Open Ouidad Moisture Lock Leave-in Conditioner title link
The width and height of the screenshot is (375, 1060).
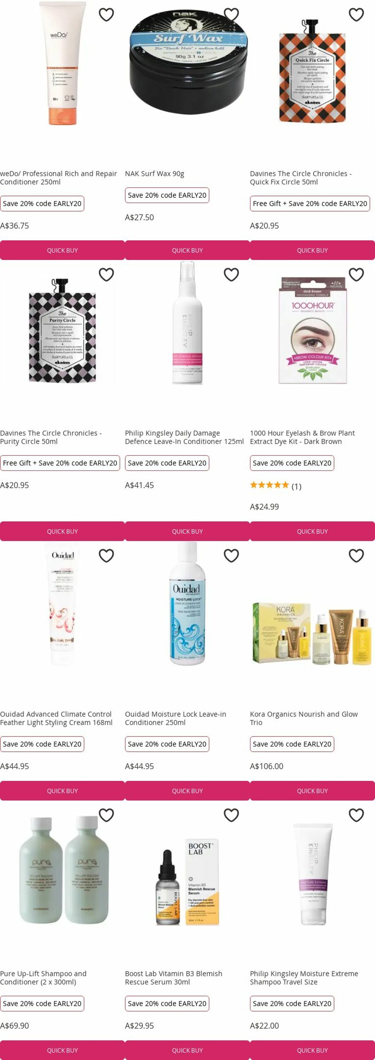coord(175,718)
